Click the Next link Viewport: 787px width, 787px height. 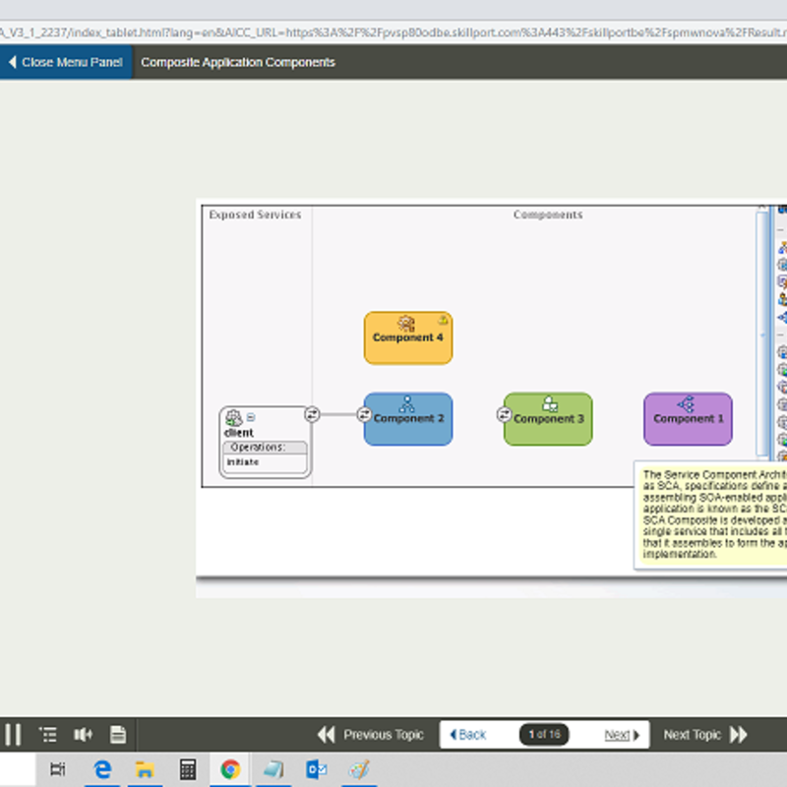(622, 734)
